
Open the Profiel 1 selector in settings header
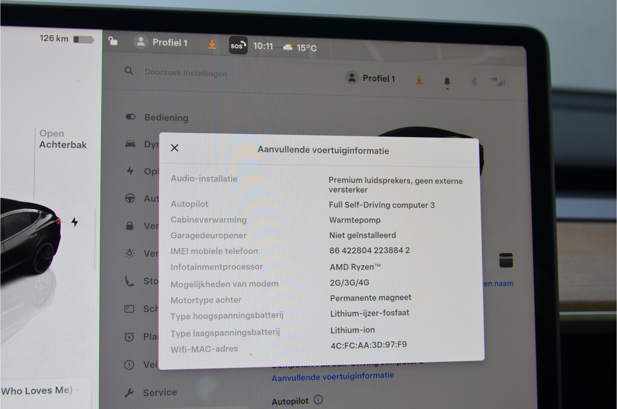click(370, 78)
